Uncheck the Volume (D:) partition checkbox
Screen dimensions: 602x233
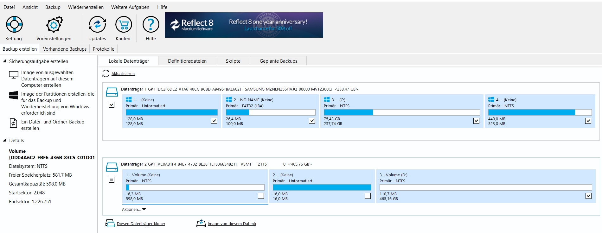588,196
